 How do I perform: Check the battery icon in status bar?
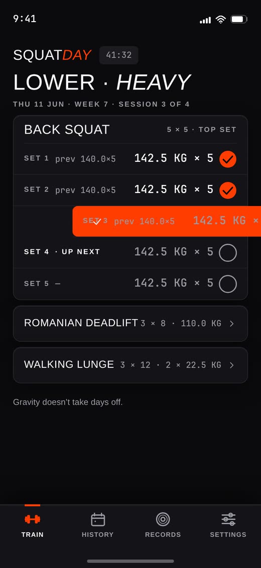coord(239,19)
